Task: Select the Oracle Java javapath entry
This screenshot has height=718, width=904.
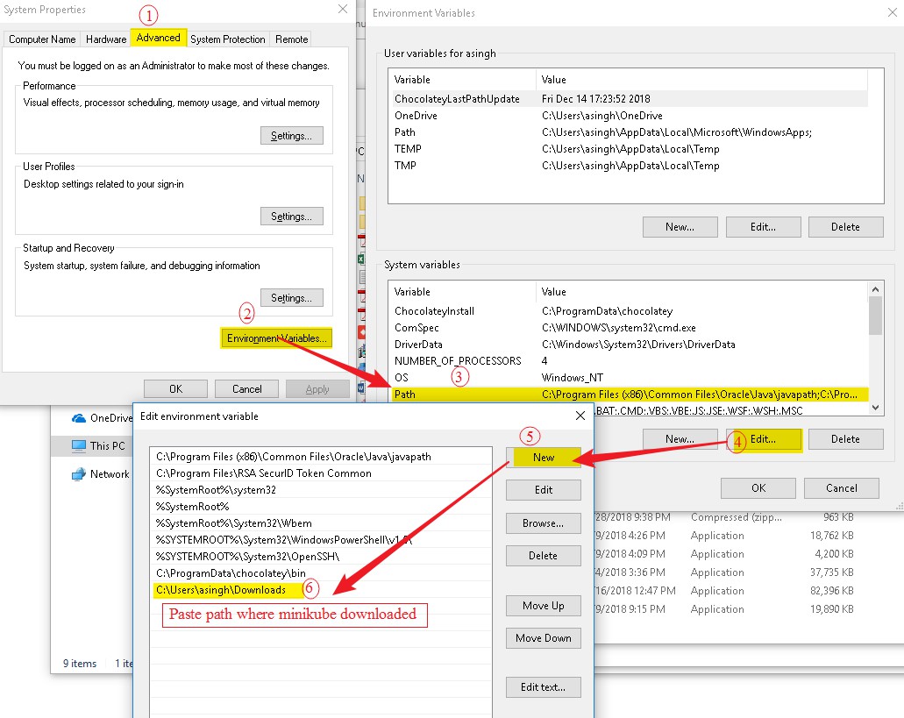Action: 321,457
